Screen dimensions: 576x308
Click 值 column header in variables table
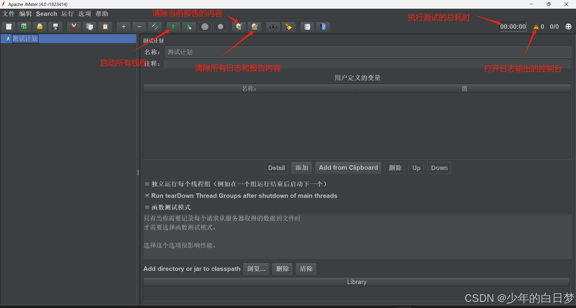(464, 89)
